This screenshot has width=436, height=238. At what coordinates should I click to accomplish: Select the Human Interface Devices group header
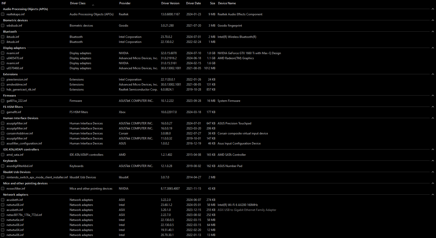coord(21,118)
